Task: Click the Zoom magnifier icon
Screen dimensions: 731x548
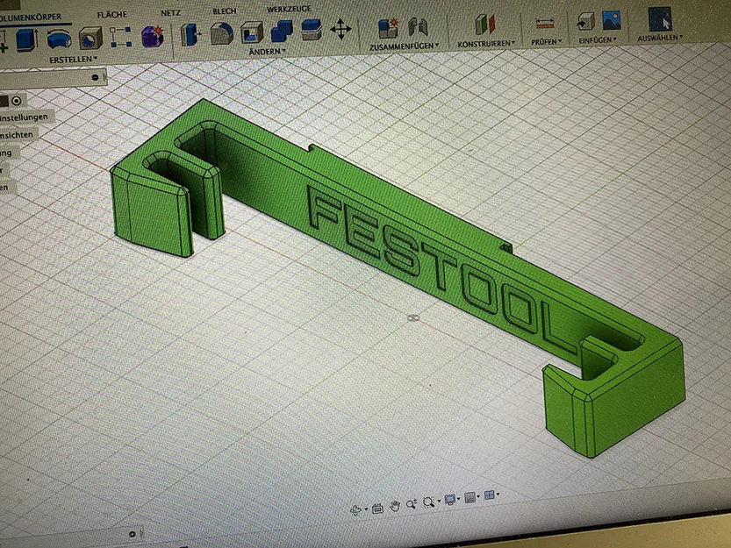Action: click(x=412, y=504)
